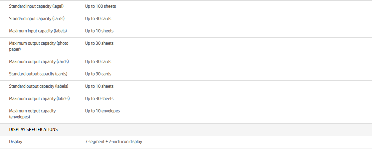Select the value for photo paper output capacity

[99, 43]
